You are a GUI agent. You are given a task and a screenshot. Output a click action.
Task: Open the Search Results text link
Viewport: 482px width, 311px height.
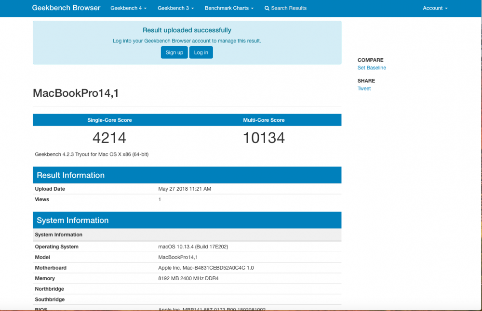(x=289, y=8)
